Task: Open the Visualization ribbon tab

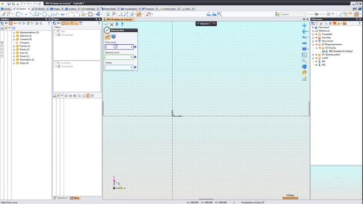Action: 131,9
